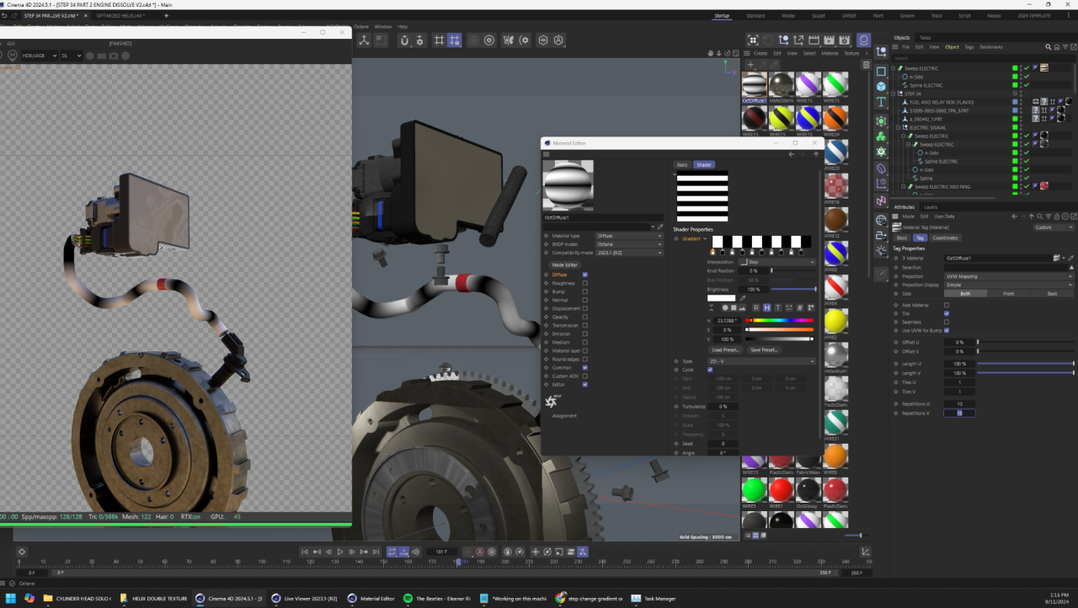The height and width of the screenshot is (608, 1078).
Task: Open the edit render settings gear clapperboard icon
Action: [843, 40]
